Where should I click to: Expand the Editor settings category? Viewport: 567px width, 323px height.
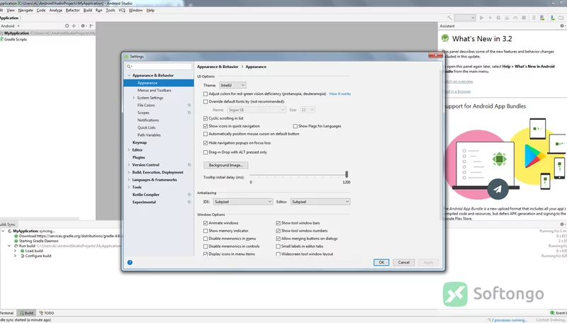tap(129, 150)
